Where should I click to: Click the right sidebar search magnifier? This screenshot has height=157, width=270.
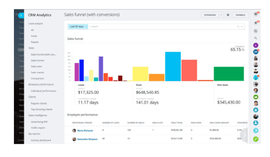tap(256, 38)
